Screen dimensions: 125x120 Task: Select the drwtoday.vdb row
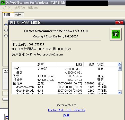(65, 87)
